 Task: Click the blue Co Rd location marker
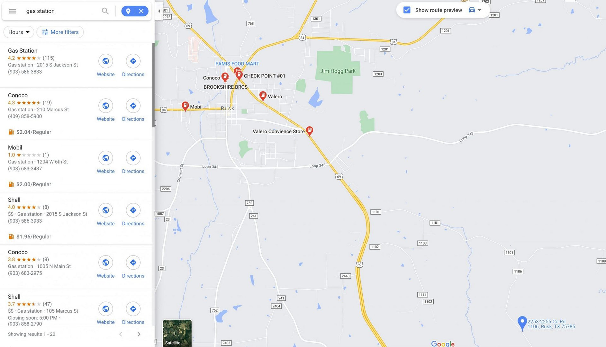[522, 323]
